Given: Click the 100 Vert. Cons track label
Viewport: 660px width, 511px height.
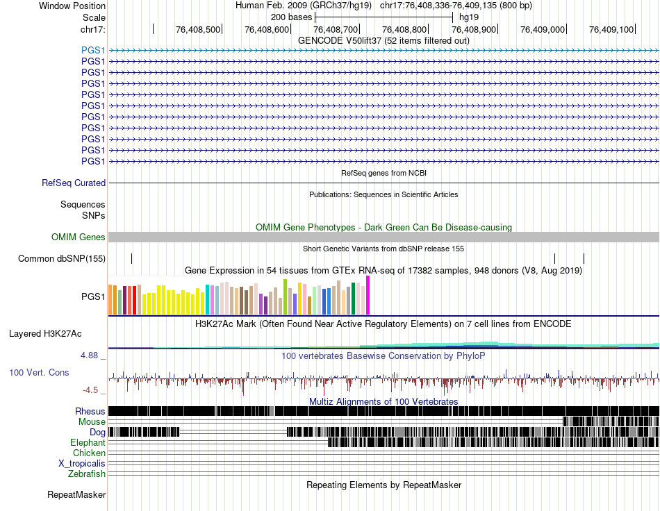Looking at the screenshot, I should click(39, 373).
